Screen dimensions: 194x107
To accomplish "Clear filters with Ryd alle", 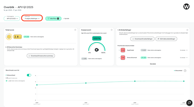I will (x=66, y=19).
